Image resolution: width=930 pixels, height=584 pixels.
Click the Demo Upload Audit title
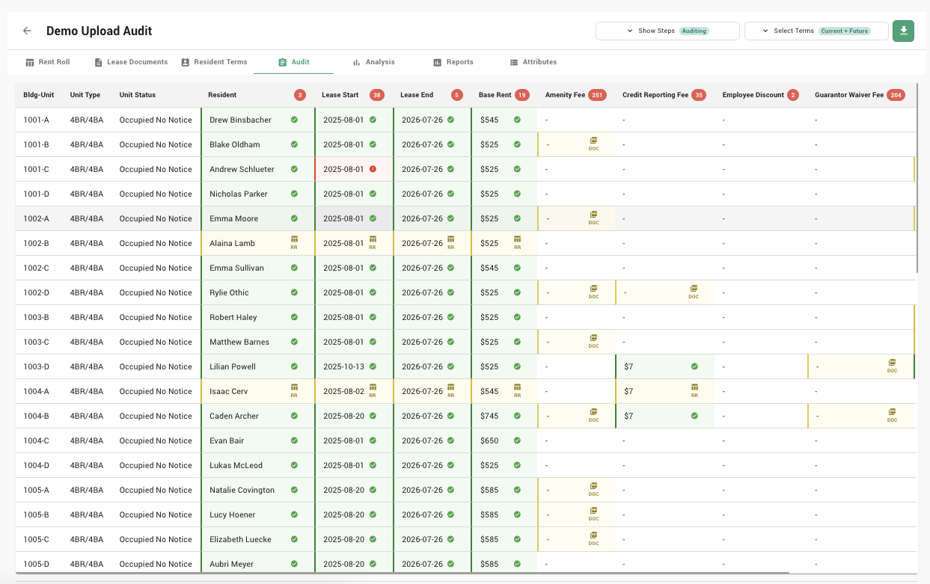(99, 31)
